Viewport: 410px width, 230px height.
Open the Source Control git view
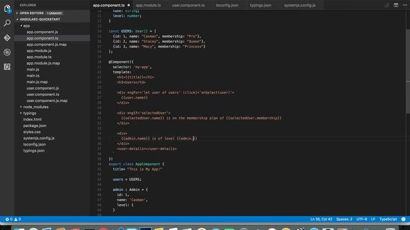click(7, 38)
